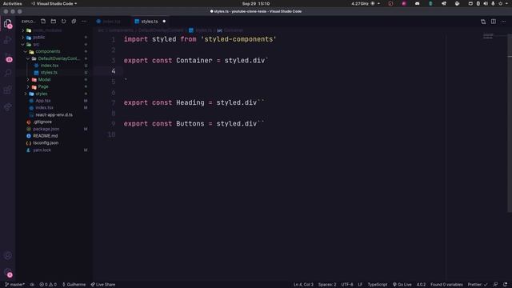Expand the Page folder
The width and height of the screenshot is (512, 288).
[x=54, y=86]
